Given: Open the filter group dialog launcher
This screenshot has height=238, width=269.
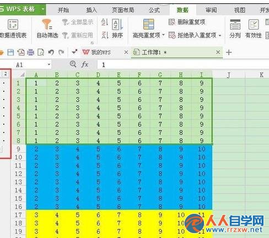Looking at the screenshot, I should pos(92,43).
